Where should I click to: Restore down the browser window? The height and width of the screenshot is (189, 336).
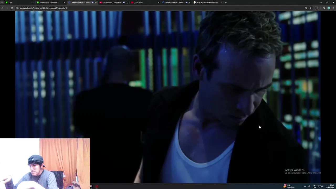click(x=327, y=2)
